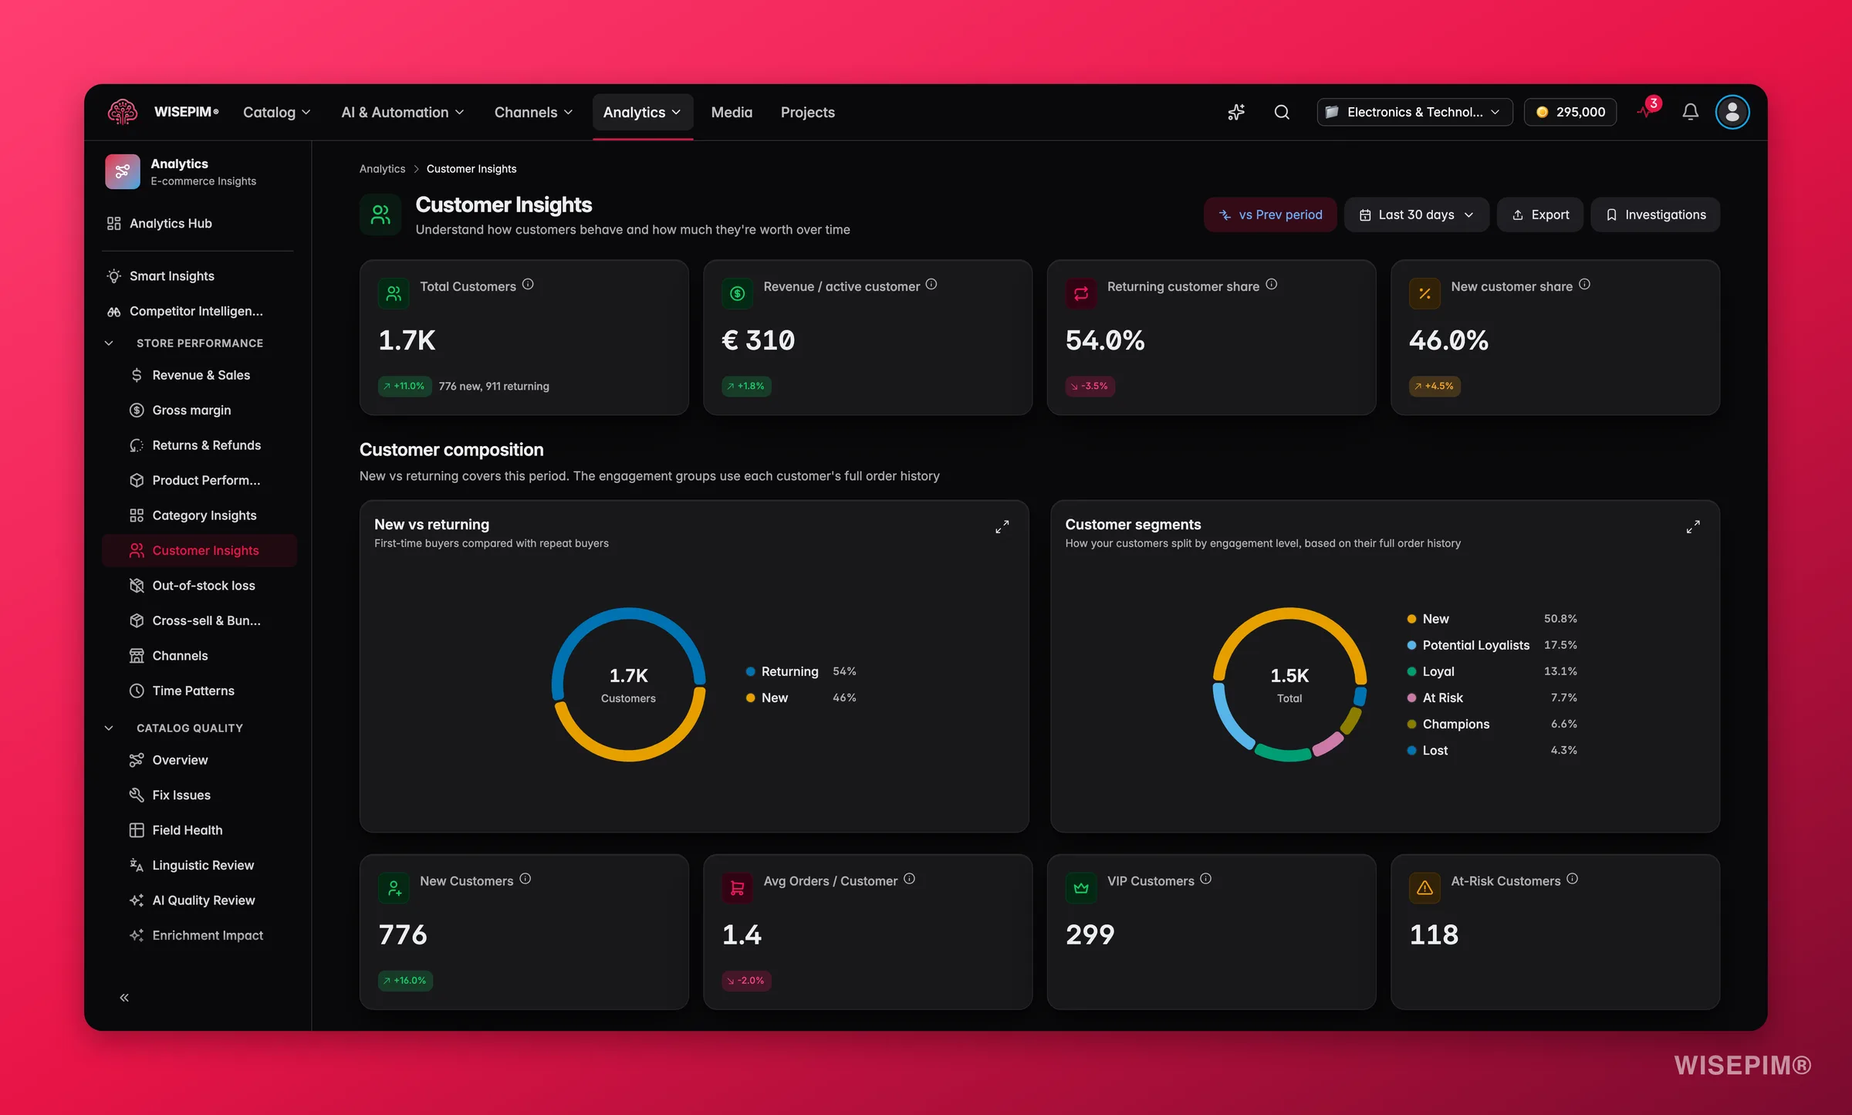1852x1115 pixels.
Task: Open the activity pulse icon with badge 3
Action: pyautogui.click(x=1648, y=110)
